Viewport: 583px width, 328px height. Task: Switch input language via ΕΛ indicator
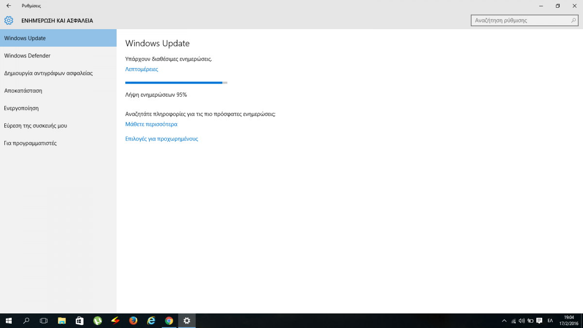tap(550, 321)
